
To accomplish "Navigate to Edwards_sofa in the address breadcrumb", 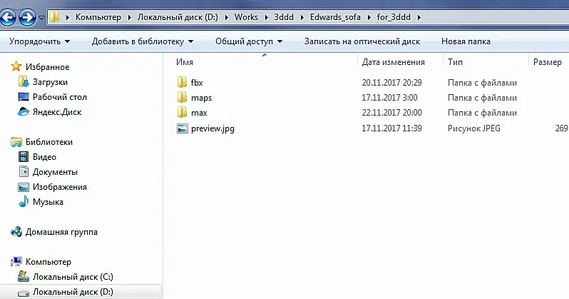I will point(335,17).
